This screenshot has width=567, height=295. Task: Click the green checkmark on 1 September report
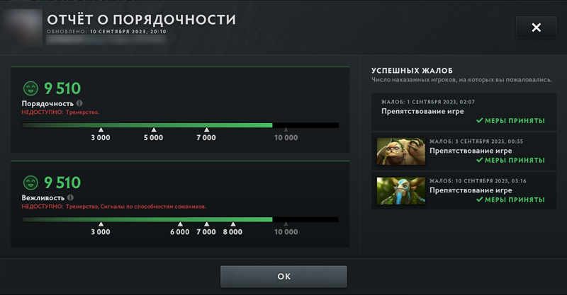click(480, 120)
